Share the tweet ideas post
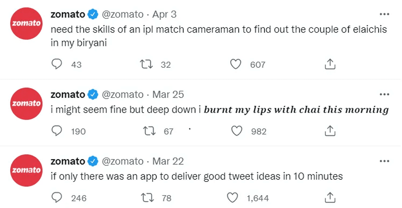The width and height of the screenshot is (402, 208). coord(330,198)
